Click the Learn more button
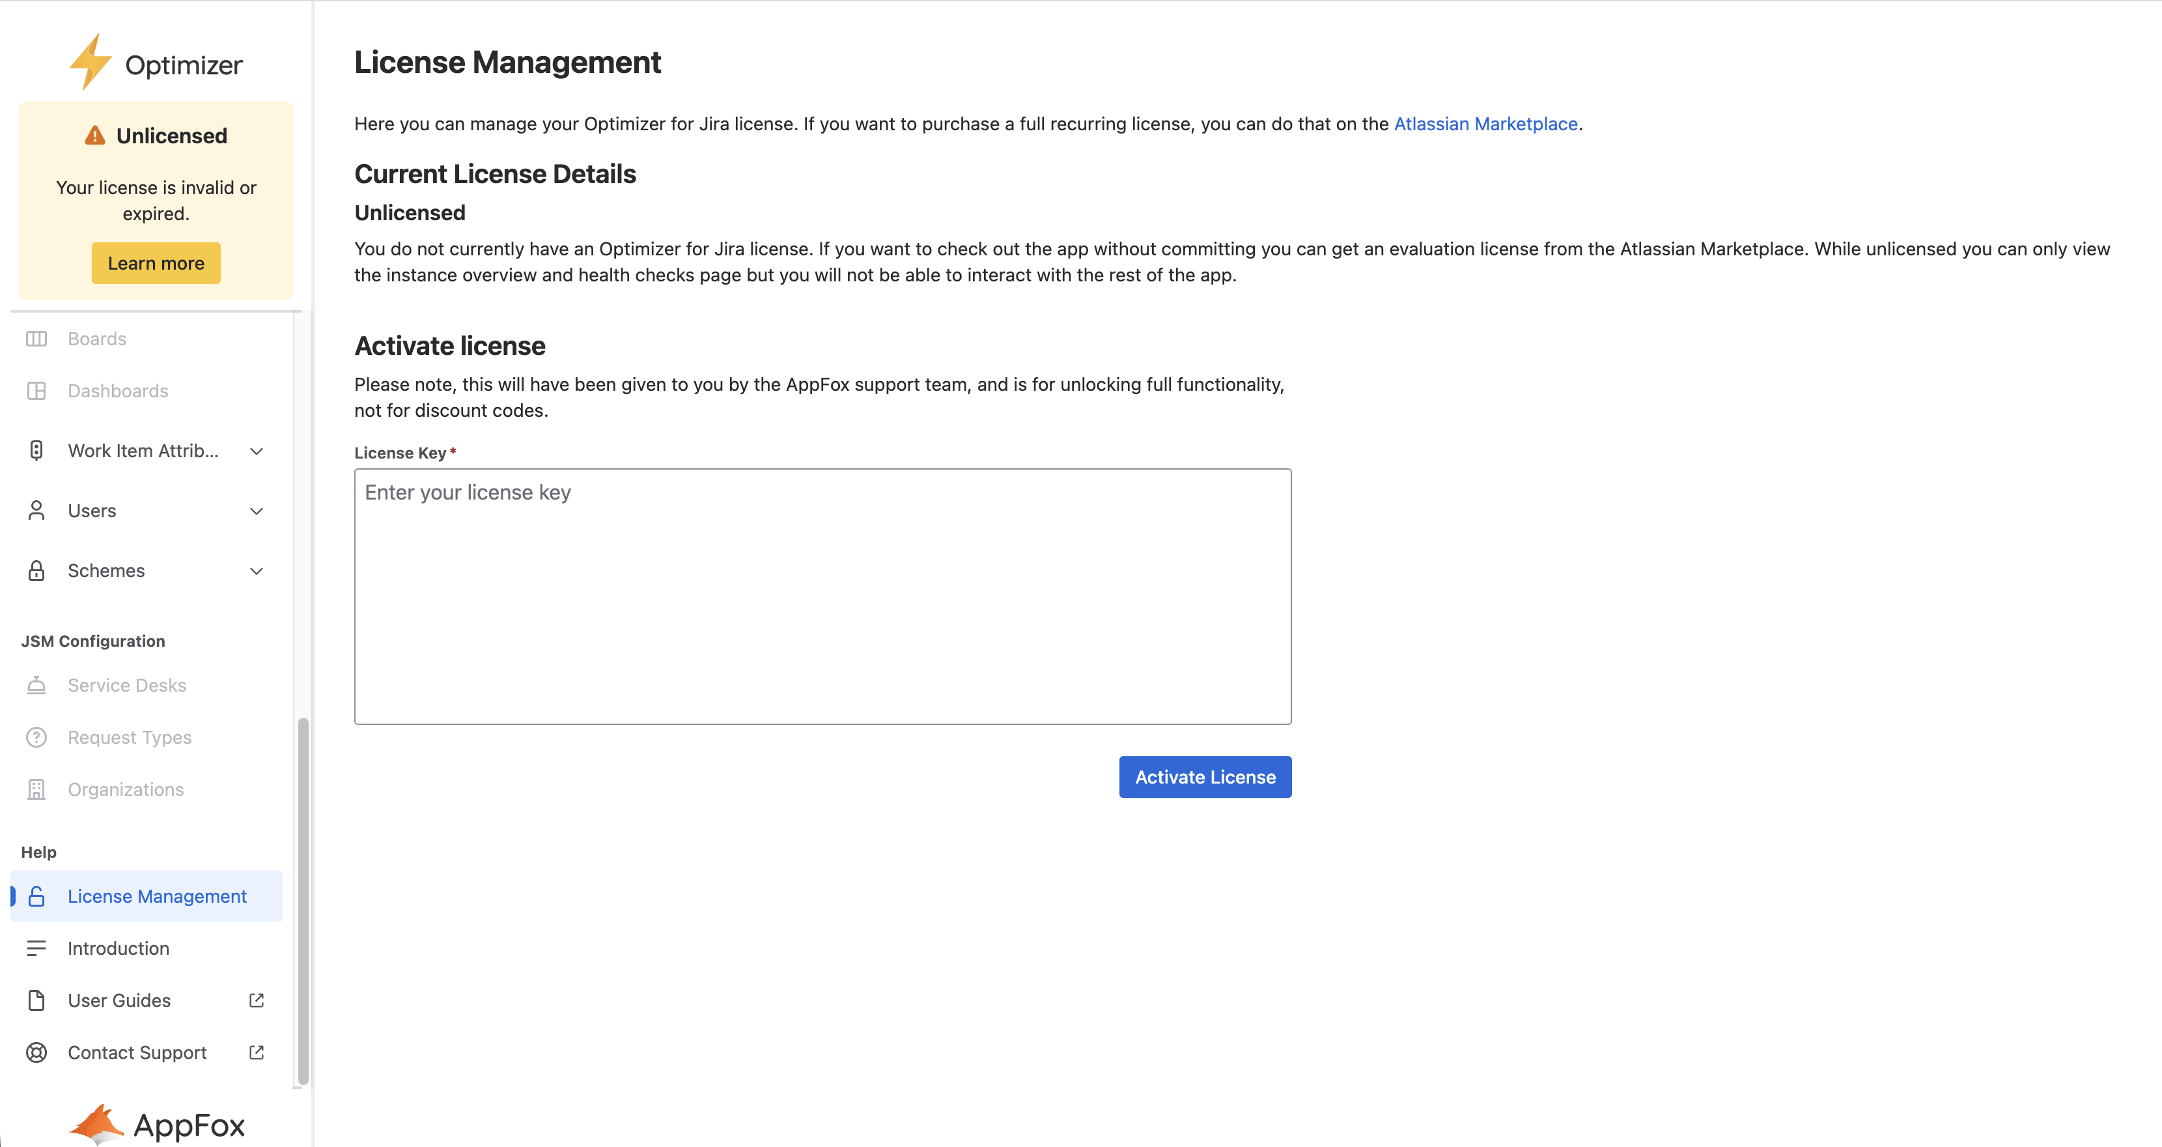 click(x=155, y=263)
